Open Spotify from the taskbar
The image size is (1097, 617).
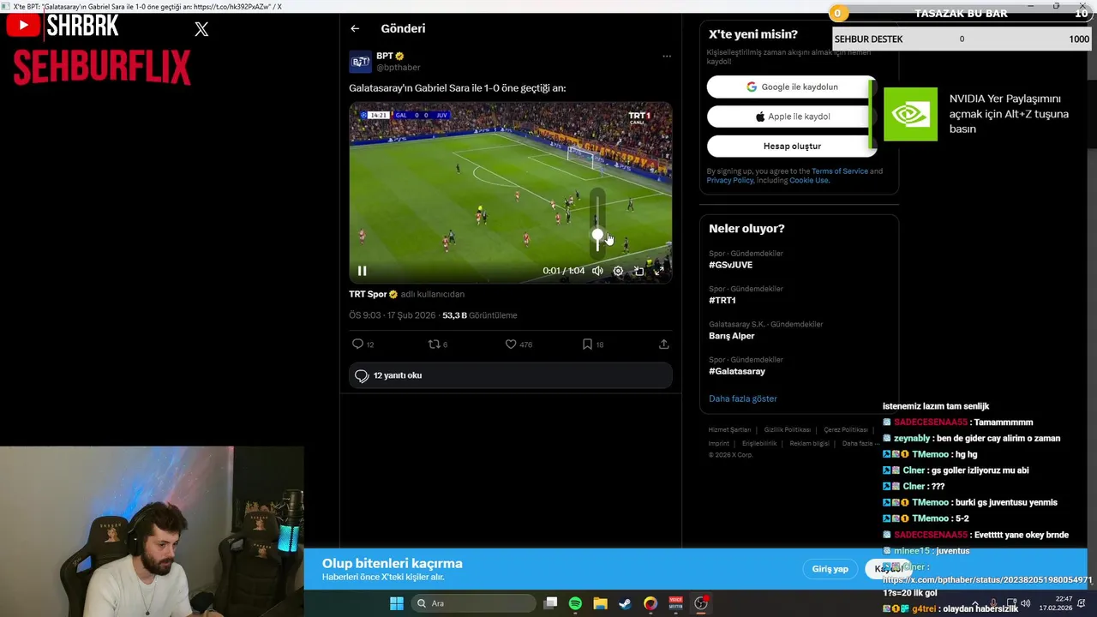click(575, 603)
